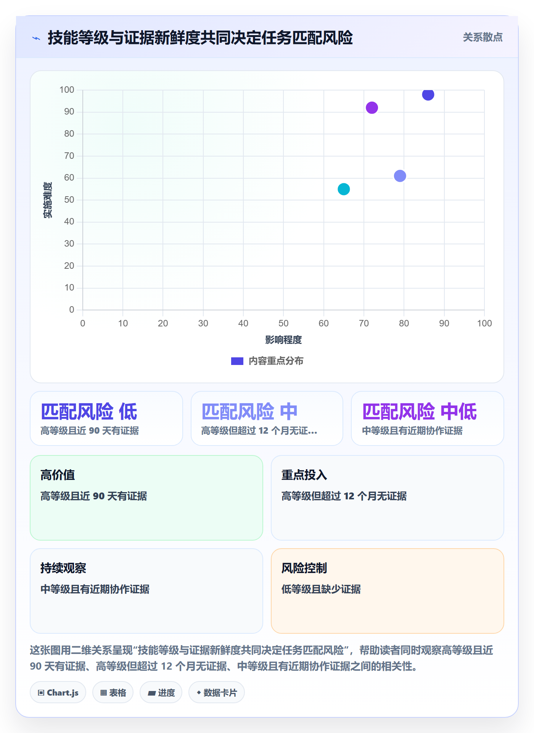Select the dark indigo data point near the top
Image resolution: width=534 pixels, height=733 pixels.
(x=428, y=94)
